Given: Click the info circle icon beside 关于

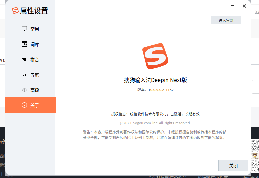Looking at the screenshot, I should (x=24, y=105).
